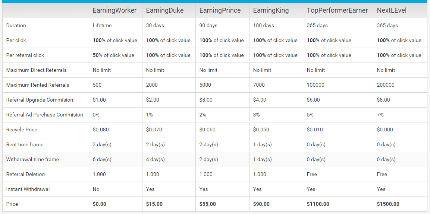Select the $1500.00 NextLEvel price cell
The image size is (430, 214).
pyautogui.click(x=388, y=204)
